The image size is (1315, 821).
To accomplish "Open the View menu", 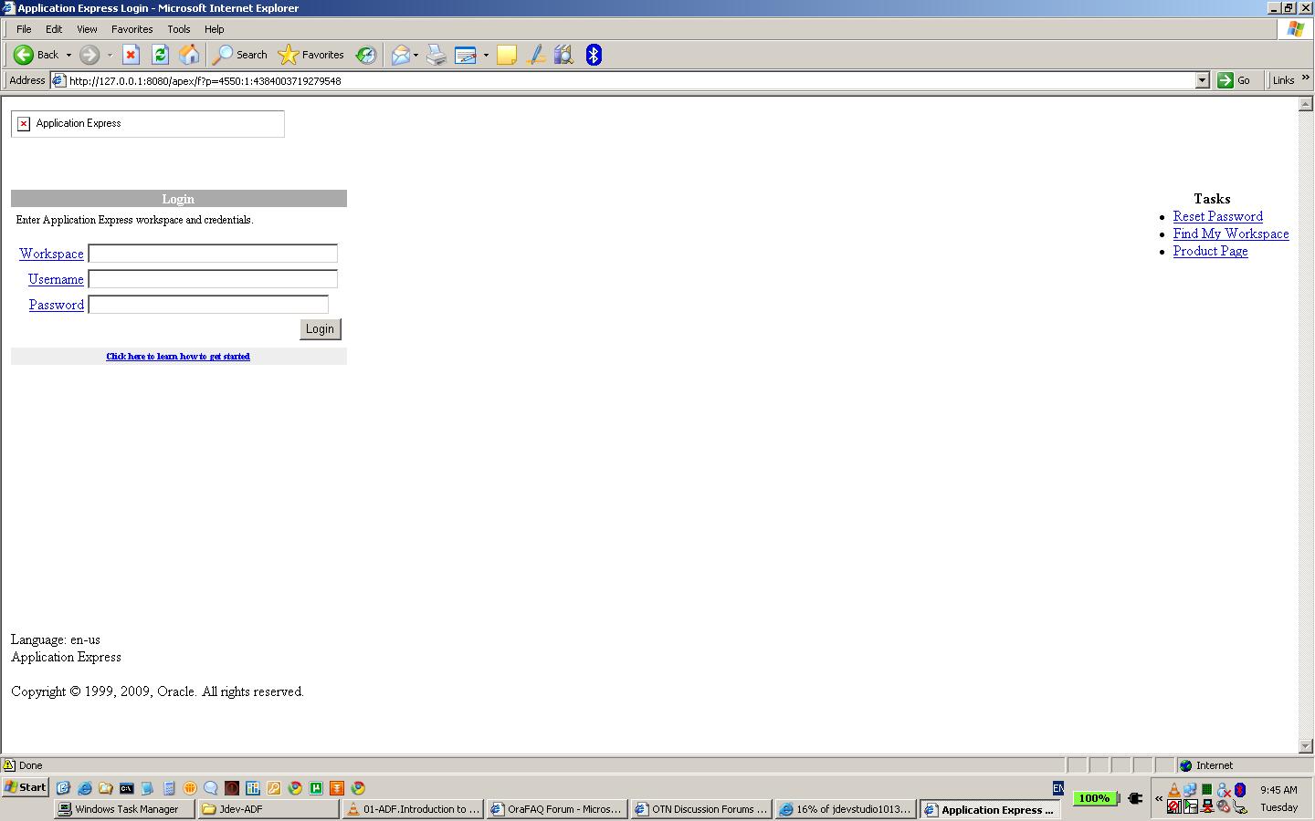I will (x=87, y=29).
